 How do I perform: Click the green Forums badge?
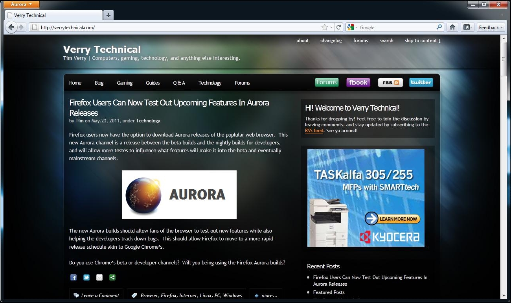327,82
